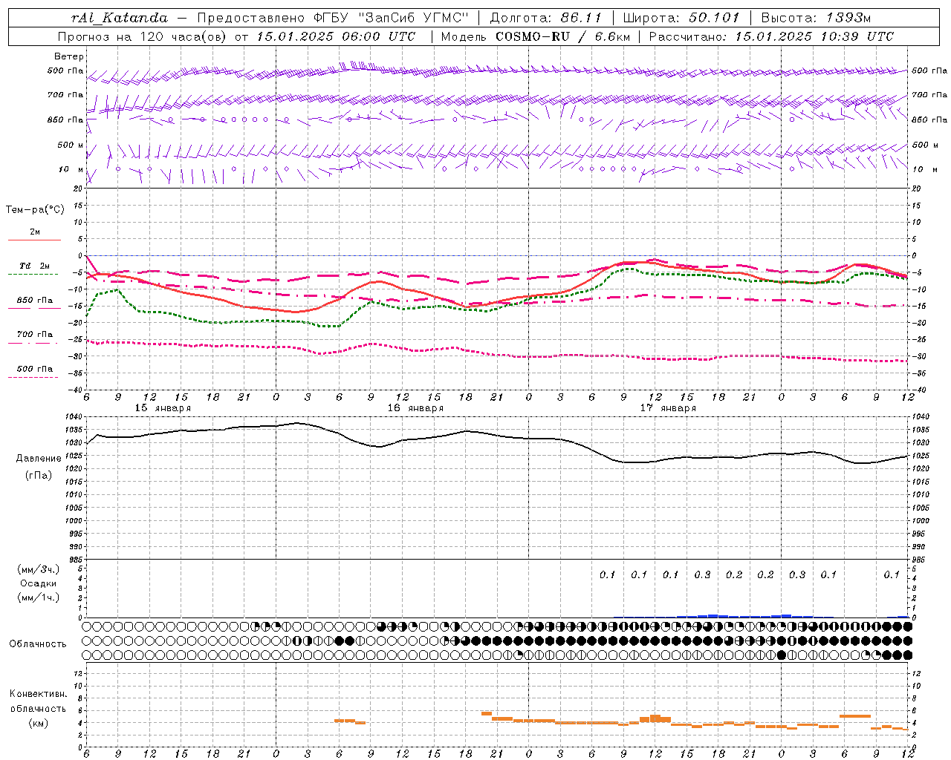
Task: Click the Ветер wind panel label
Action: 69,56
